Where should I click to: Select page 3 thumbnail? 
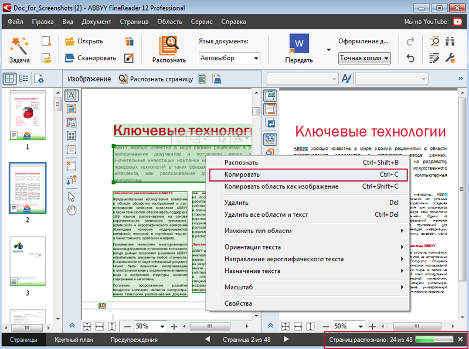[27, 261]
